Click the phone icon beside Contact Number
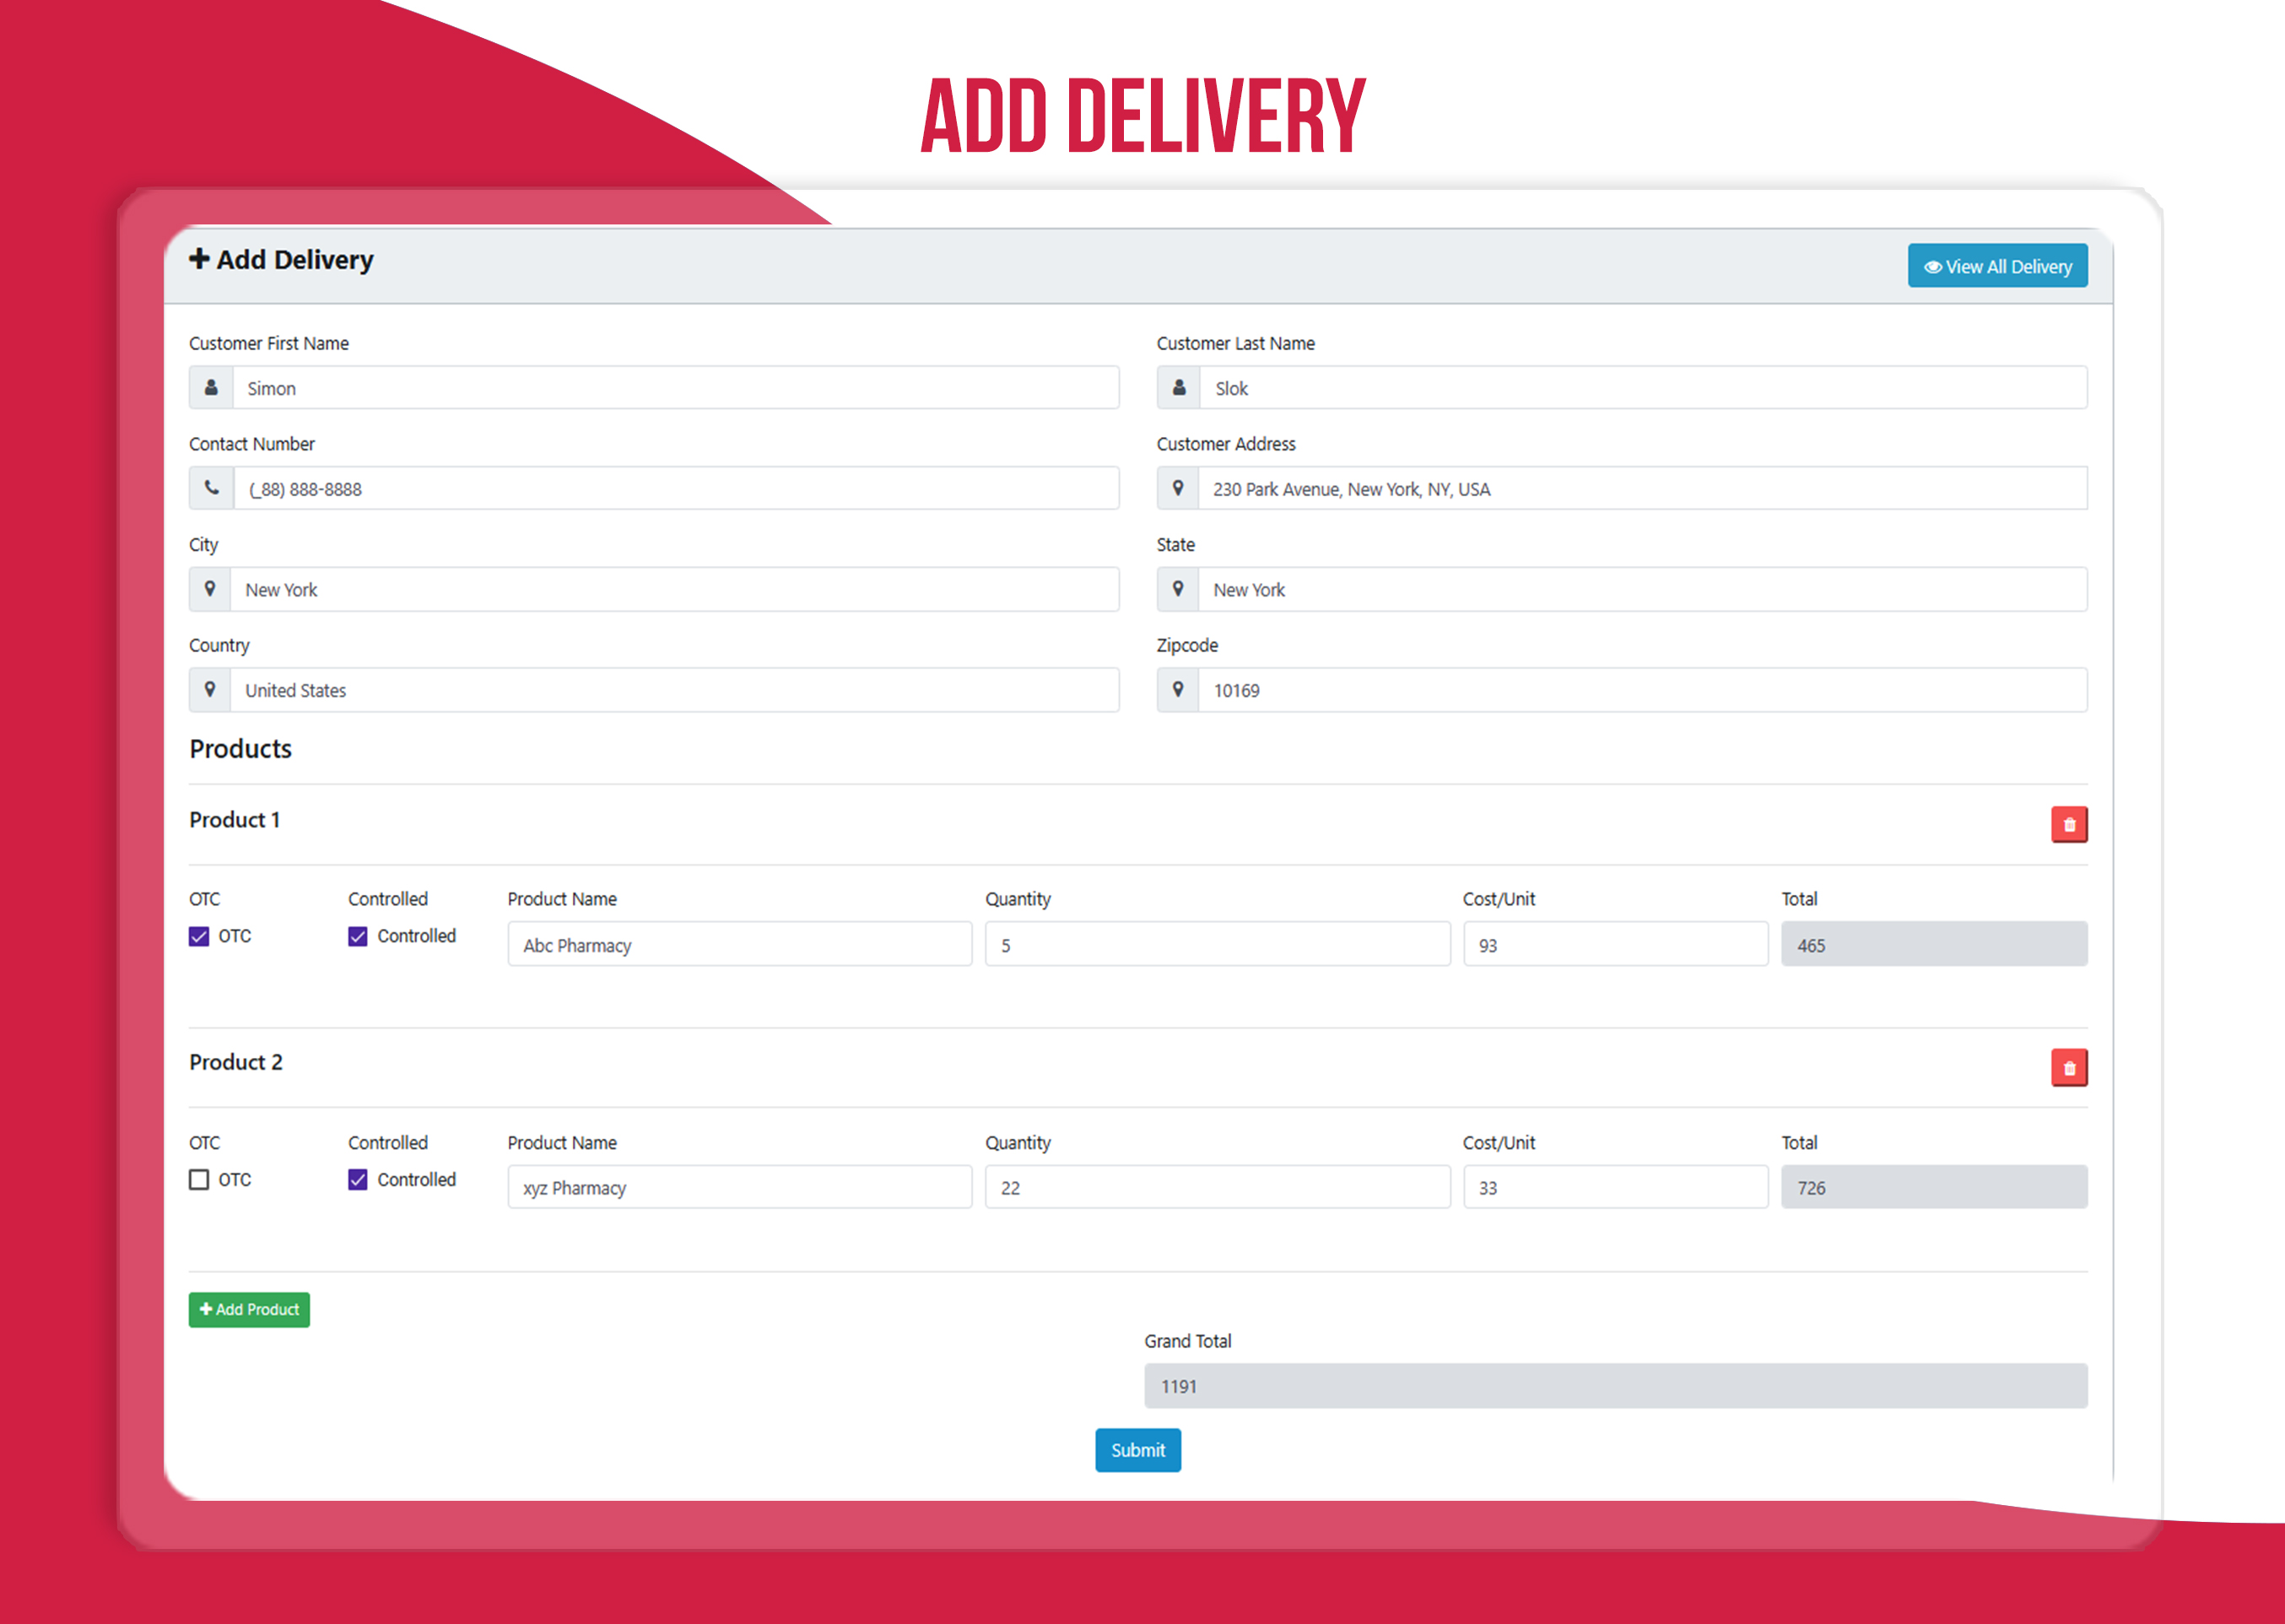This screenshot has width=2285, height=1624. 211,489
